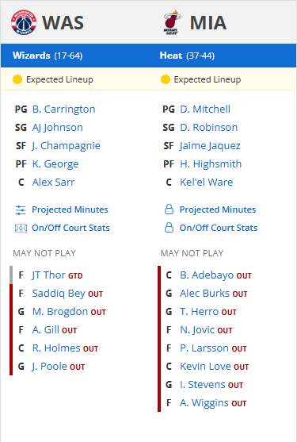This screenshot has width=297, height=442.
Task: Open Kel'el Ware player link
Action: click(x=207, y=182)
